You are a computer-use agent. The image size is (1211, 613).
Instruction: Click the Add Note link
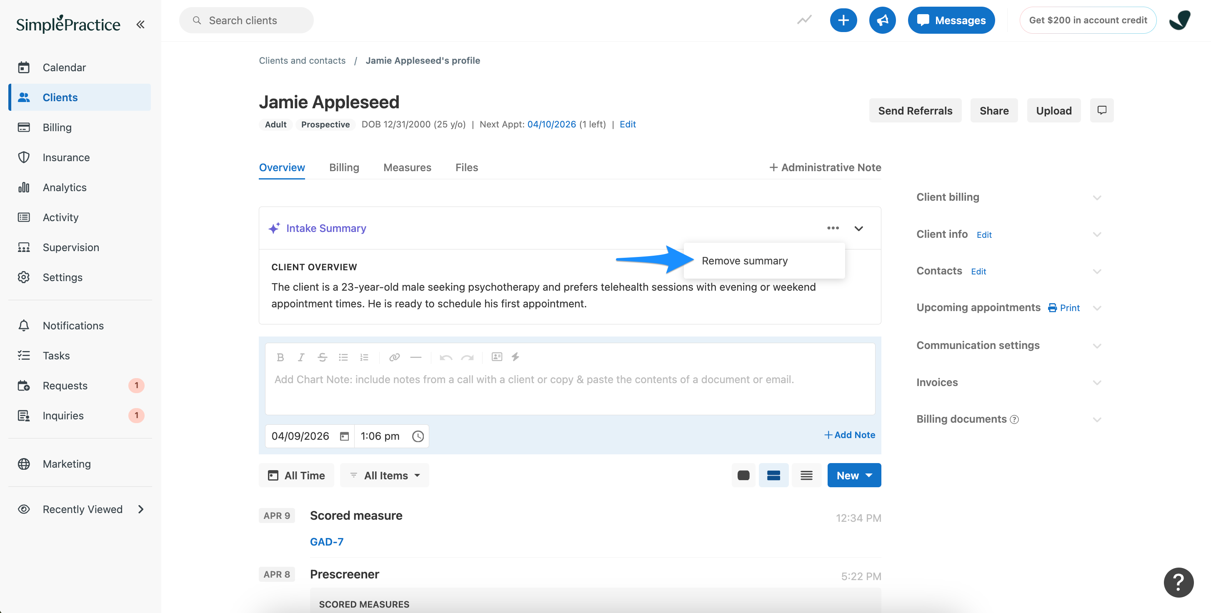(x=849, y=435)
